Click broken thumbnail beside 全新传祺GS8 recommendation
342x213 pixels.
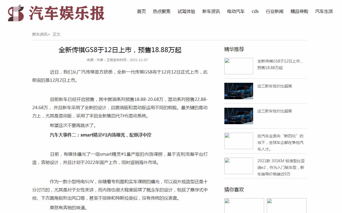[x=239, y=66]
